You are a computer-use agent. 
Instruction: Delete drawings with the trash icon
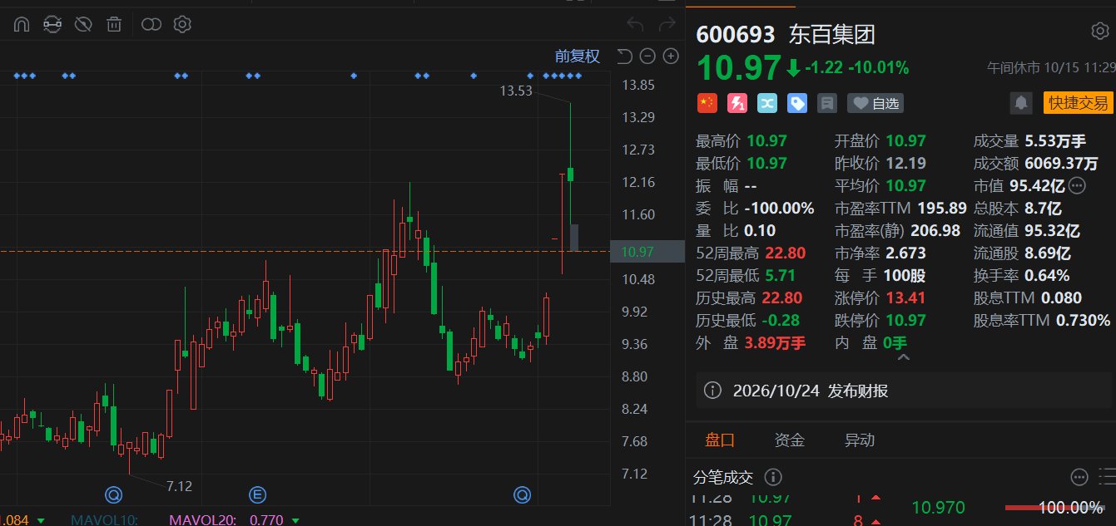(114, 25)
